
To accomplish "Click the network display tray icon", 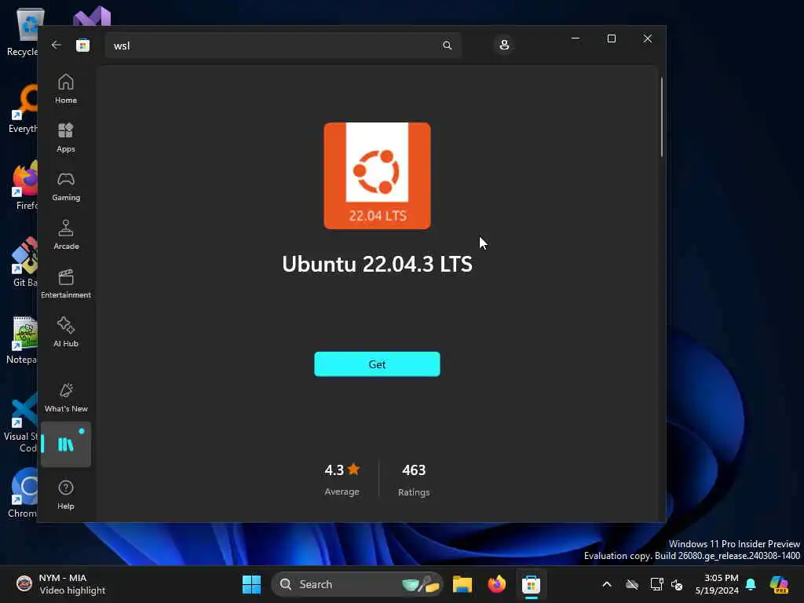I will 656,584.
